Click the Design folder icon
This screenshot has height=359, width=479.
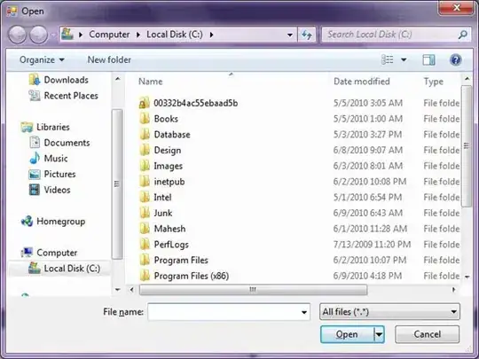tap(145, 150)
